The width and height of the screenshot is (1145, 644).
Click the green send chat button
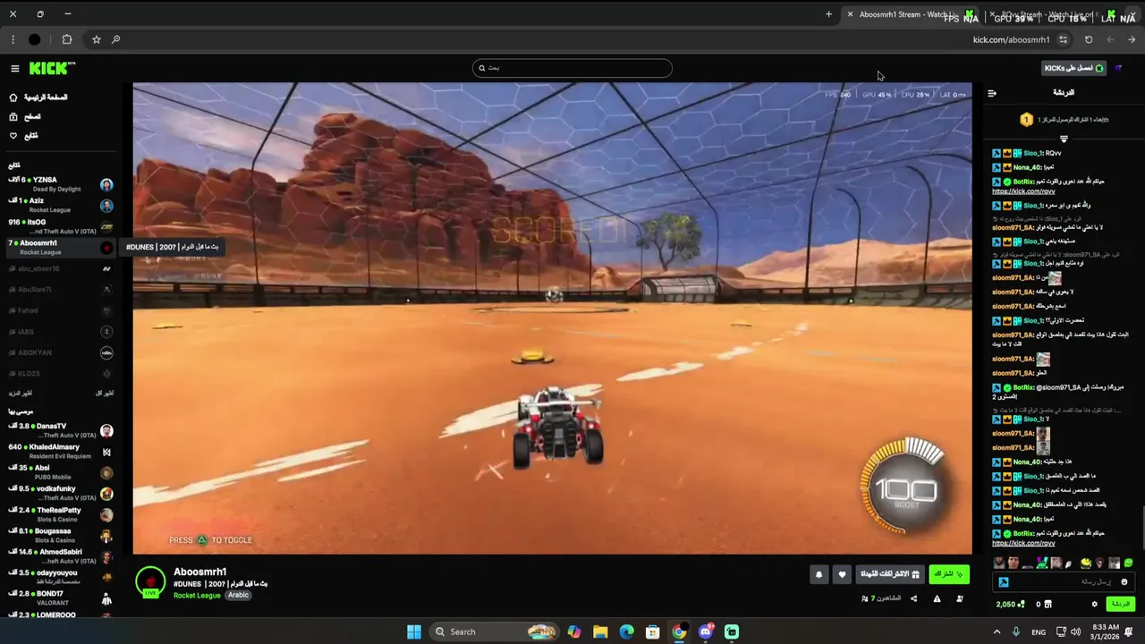click(1121, 605)
